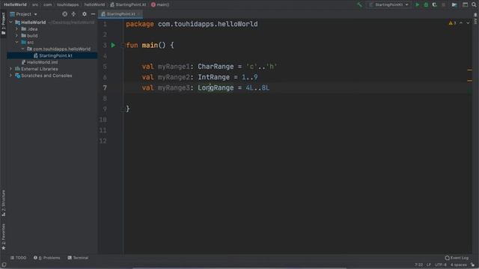Open the Terminal tool window
Image resolution: width=479 pixels, height=269 pixels.
(x=78, y=258)
